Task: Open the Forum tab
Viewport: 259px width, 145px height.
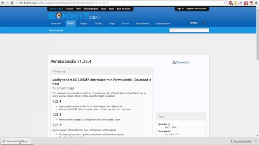Action: point(125,23)
